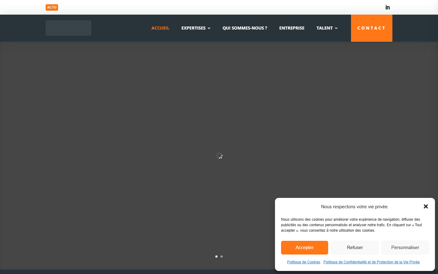Select the second slider pagination dot
Screen dimensions: 438x274
[x=221, y=256]
